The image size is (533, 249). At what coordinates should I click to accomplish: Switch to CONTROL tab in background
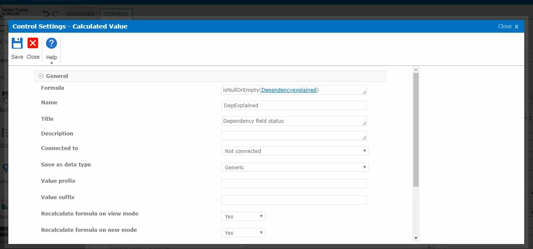tap(116, 14)
